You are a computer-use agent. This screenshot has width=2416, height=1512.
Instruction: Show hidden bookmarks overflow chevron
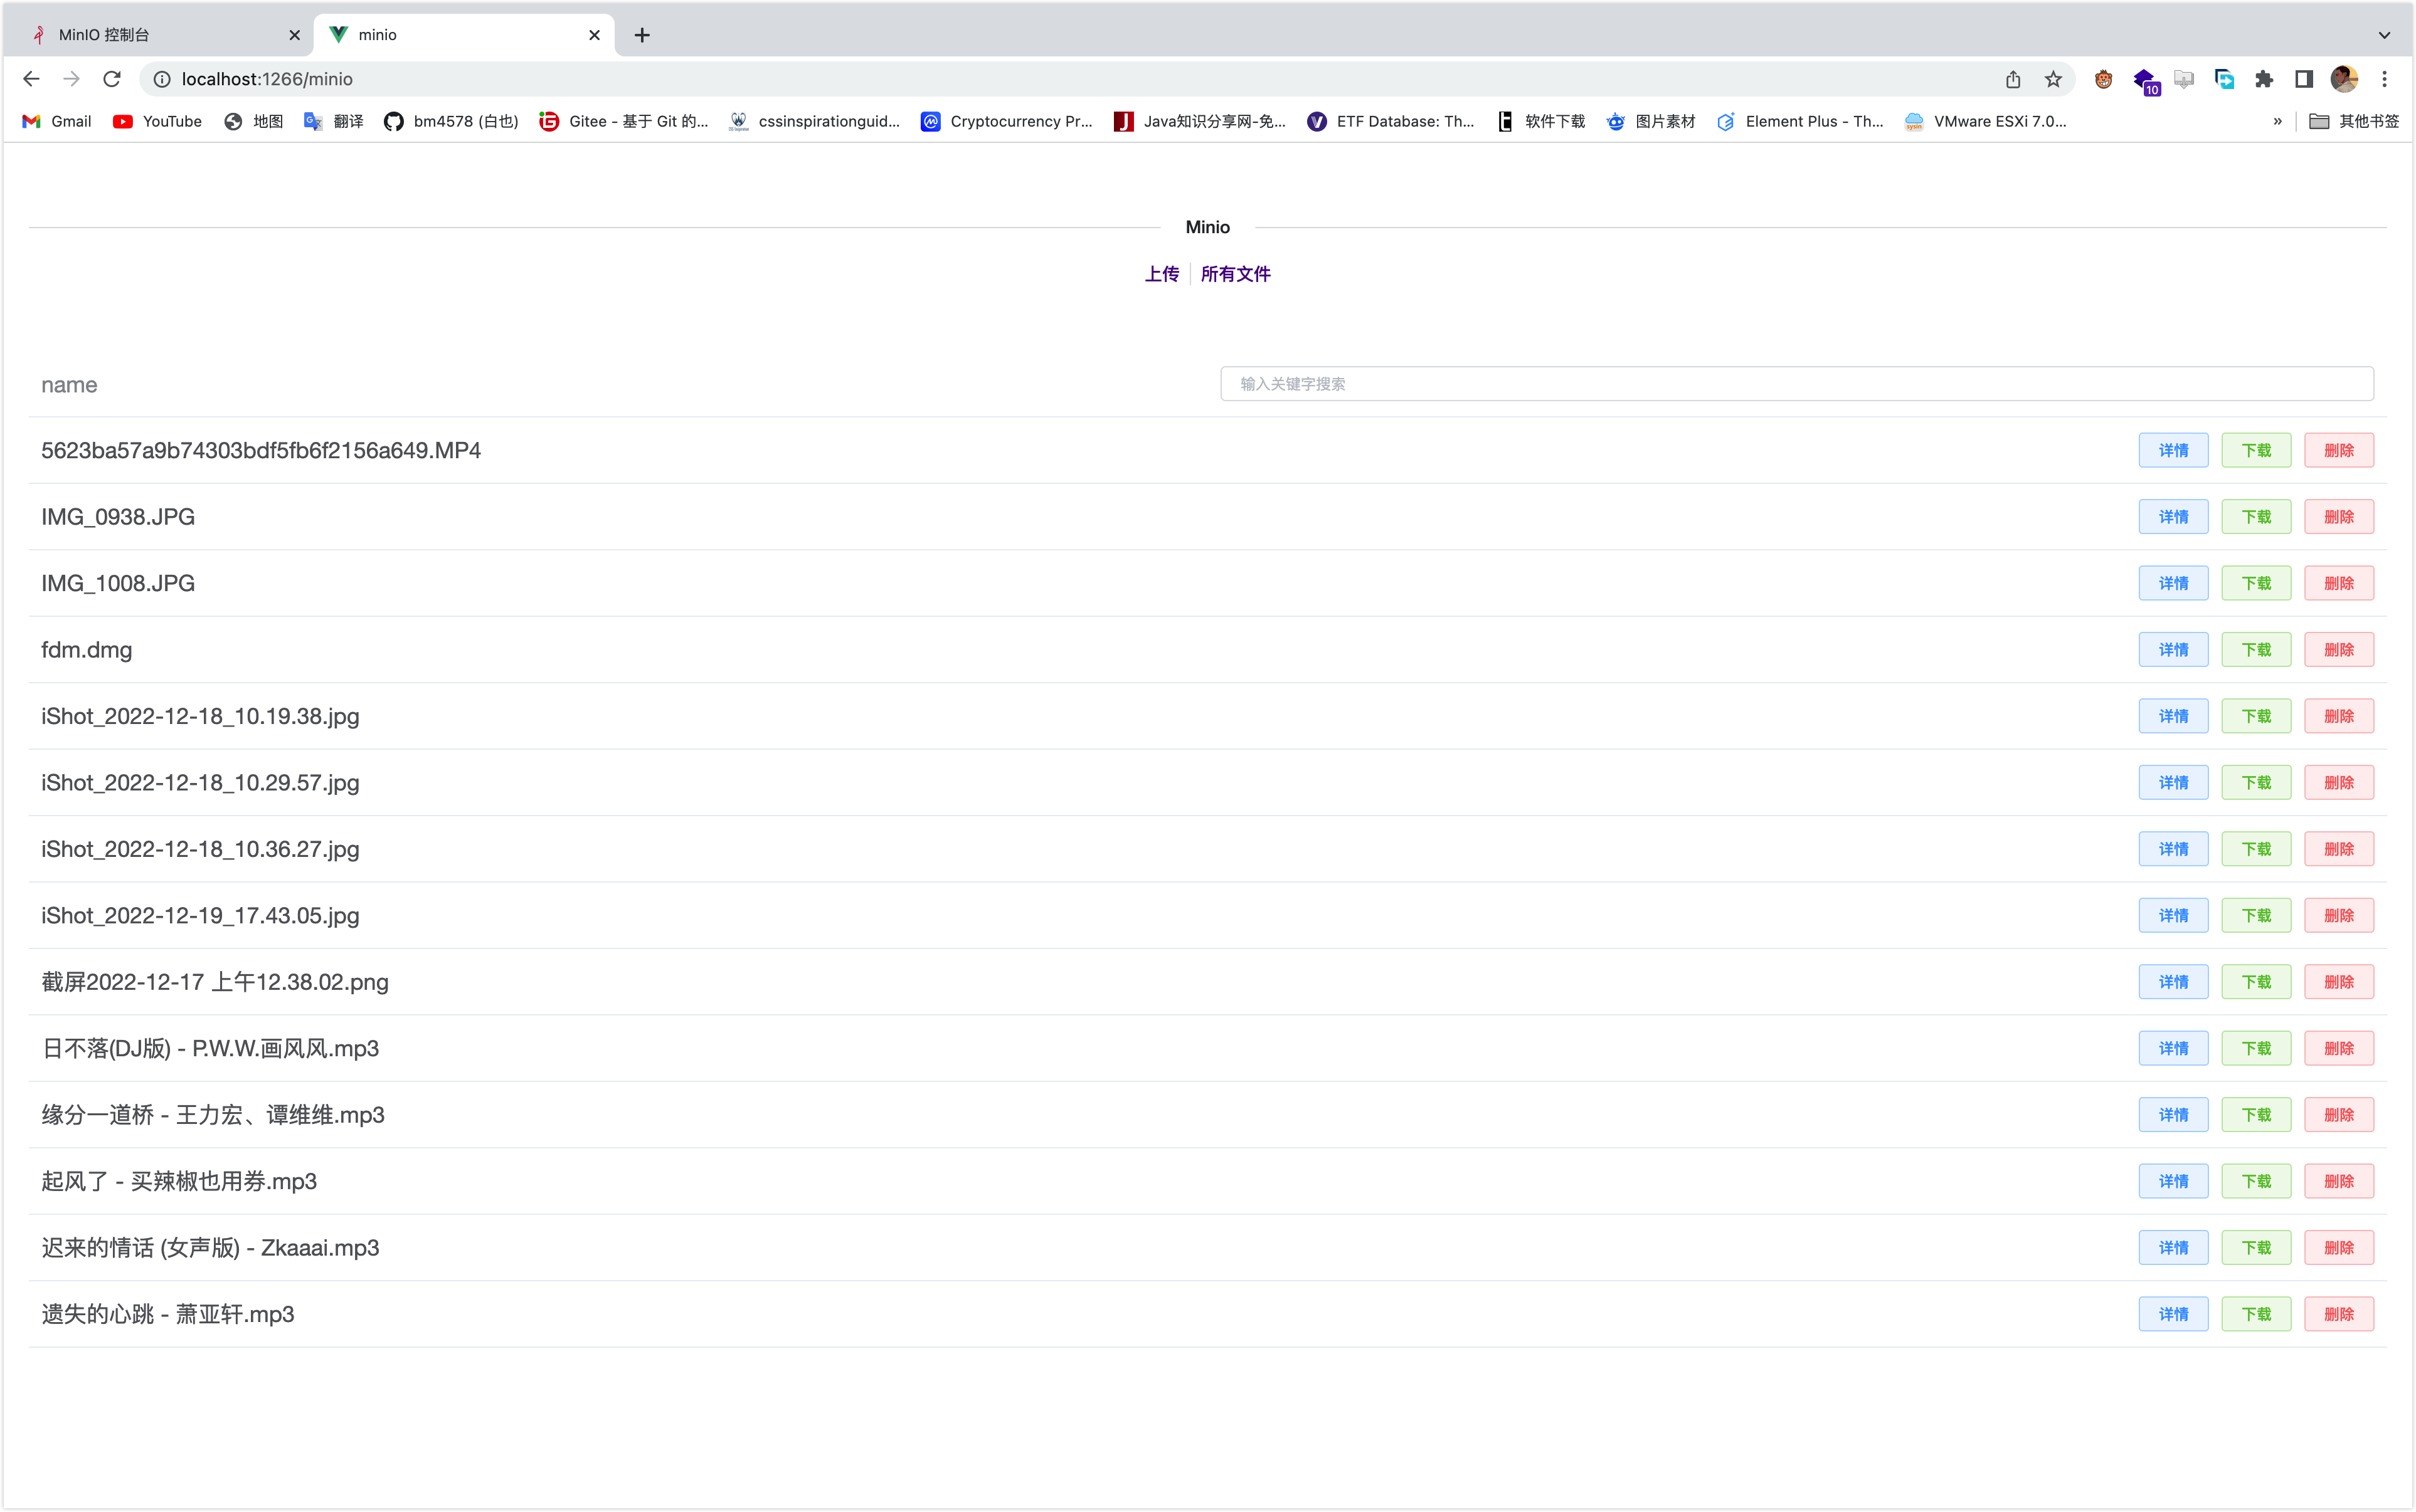2278,121
